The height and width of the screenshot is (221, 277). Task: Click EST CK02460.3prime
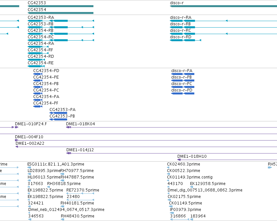point(184,164)
